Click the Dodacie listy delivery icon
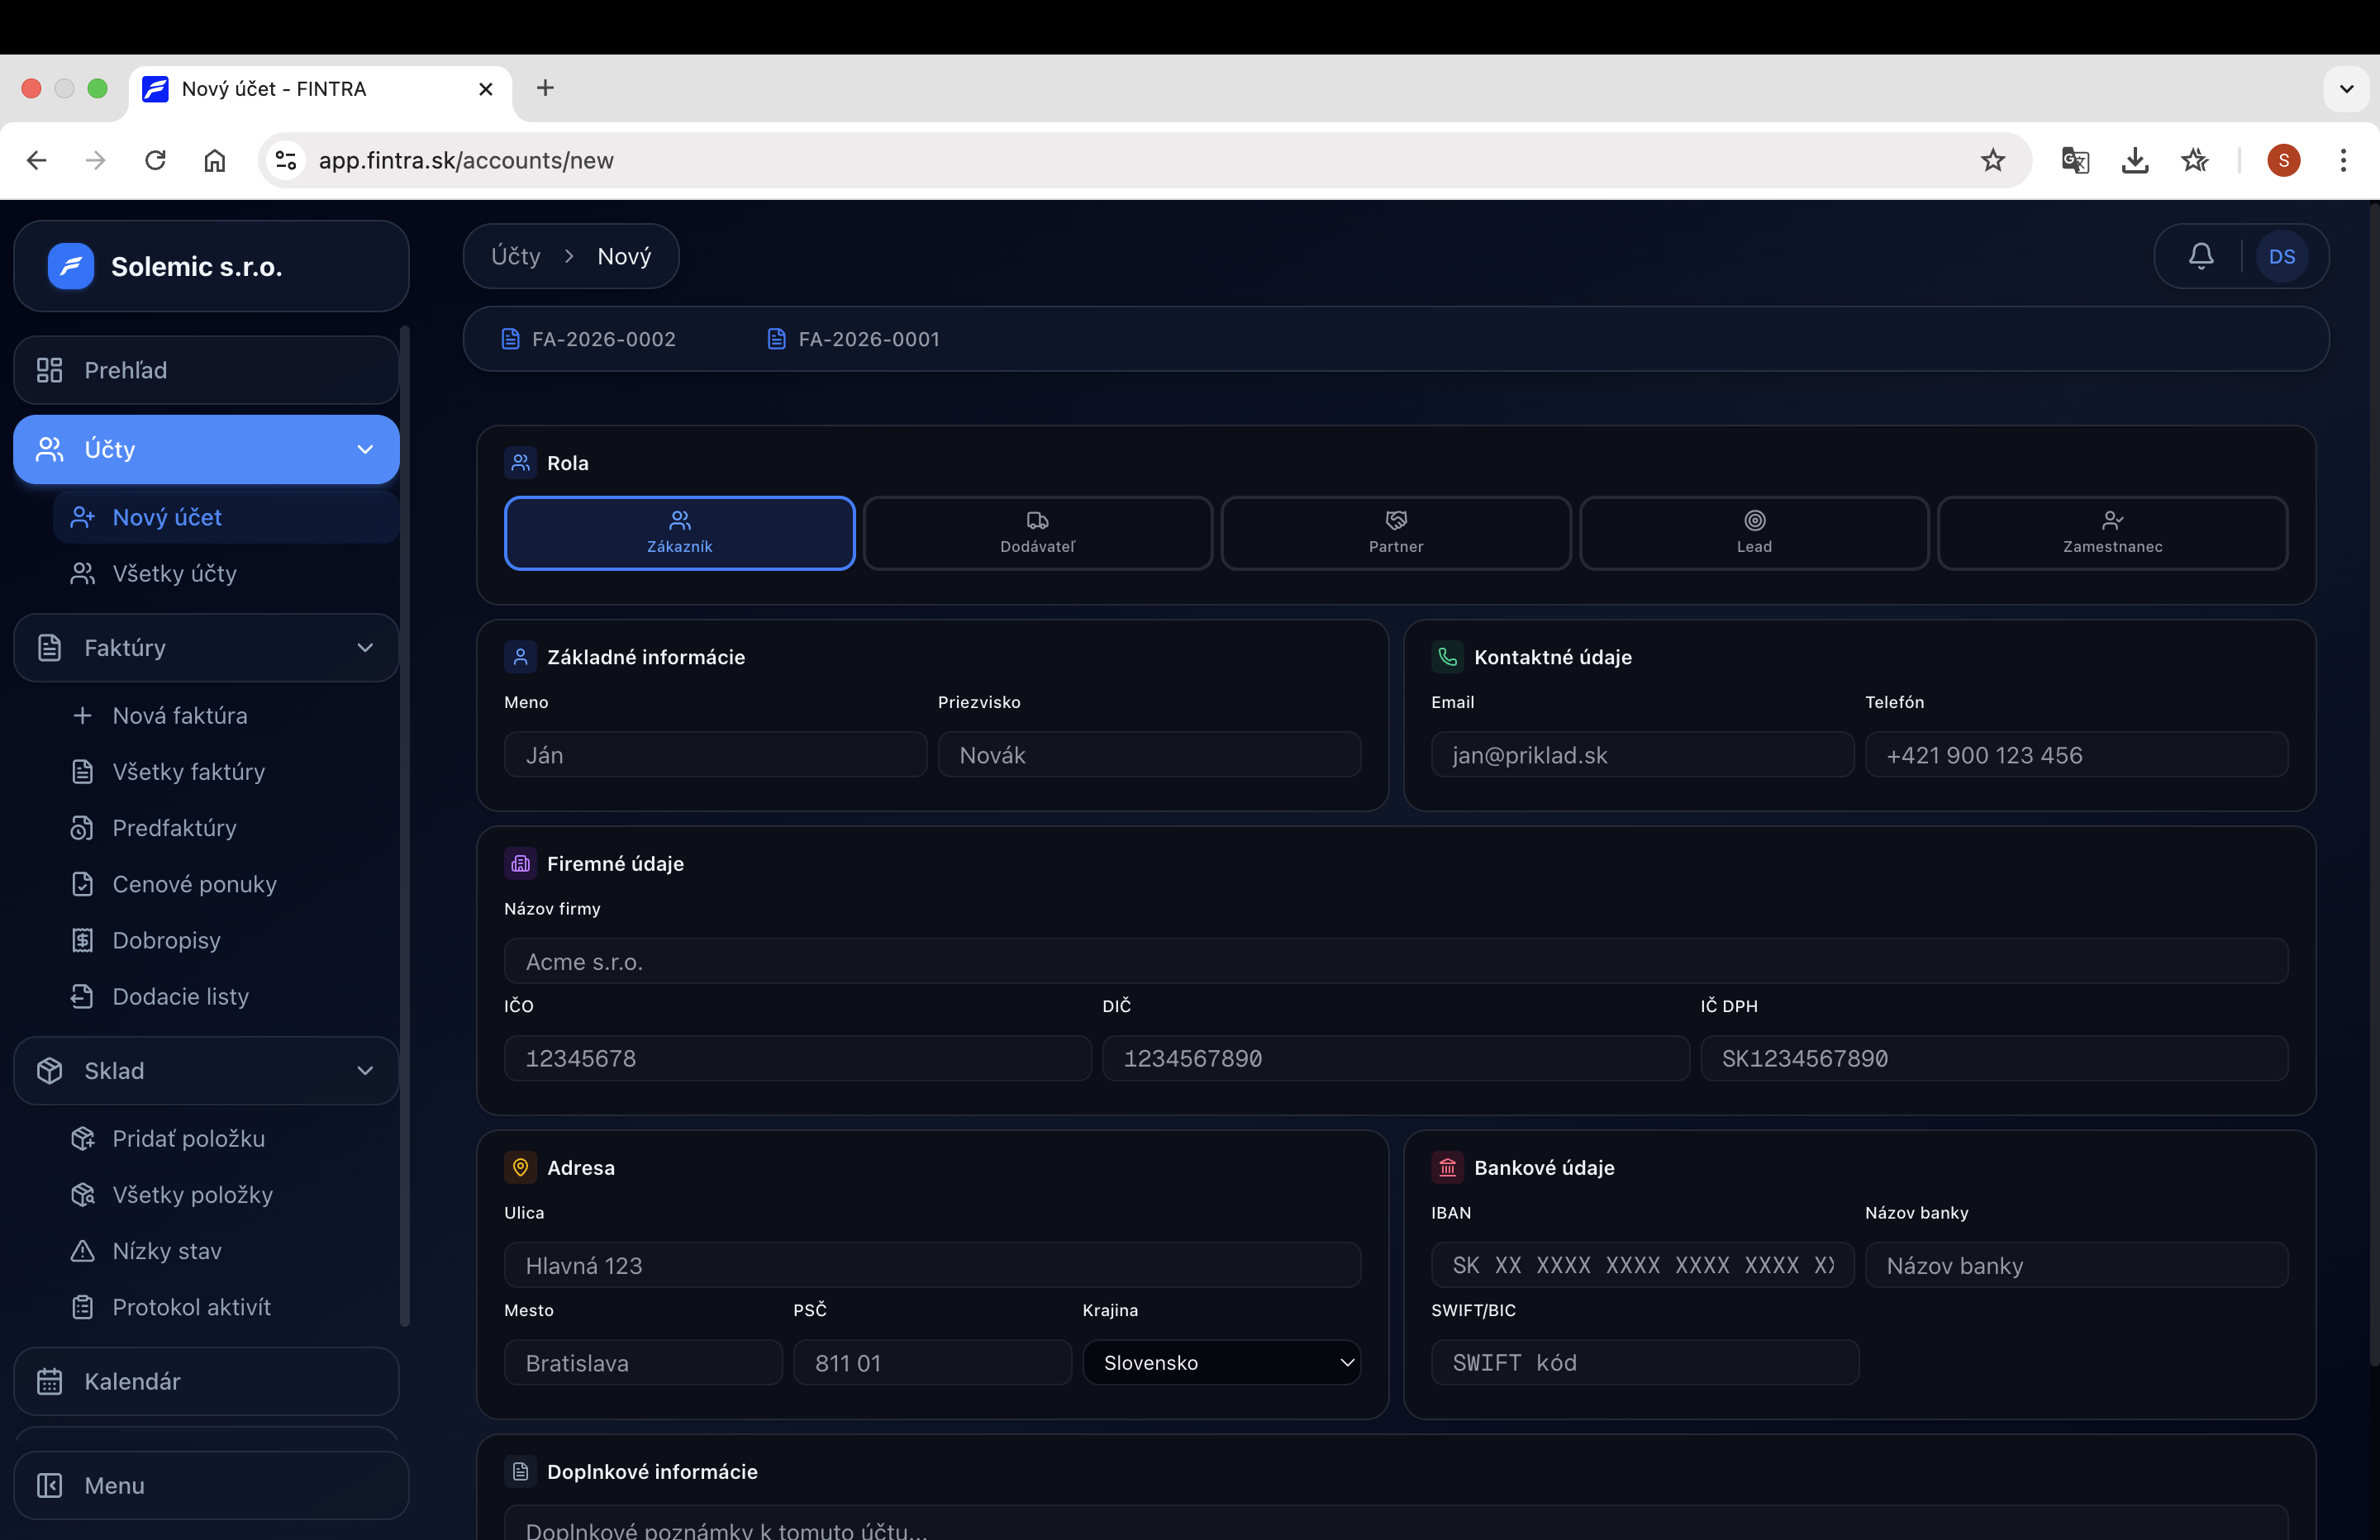Screen dimensions: 2380x1540 pos(82,996)
